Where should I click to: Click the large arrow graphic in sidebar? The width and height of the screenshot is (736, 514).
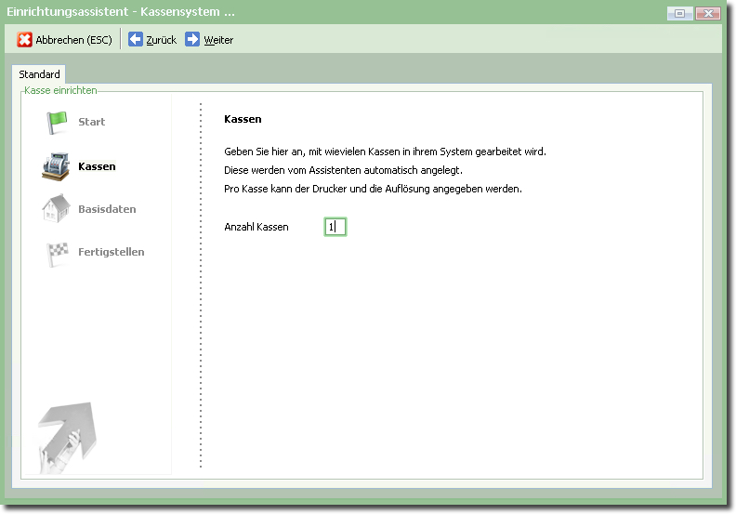(67, 436)
